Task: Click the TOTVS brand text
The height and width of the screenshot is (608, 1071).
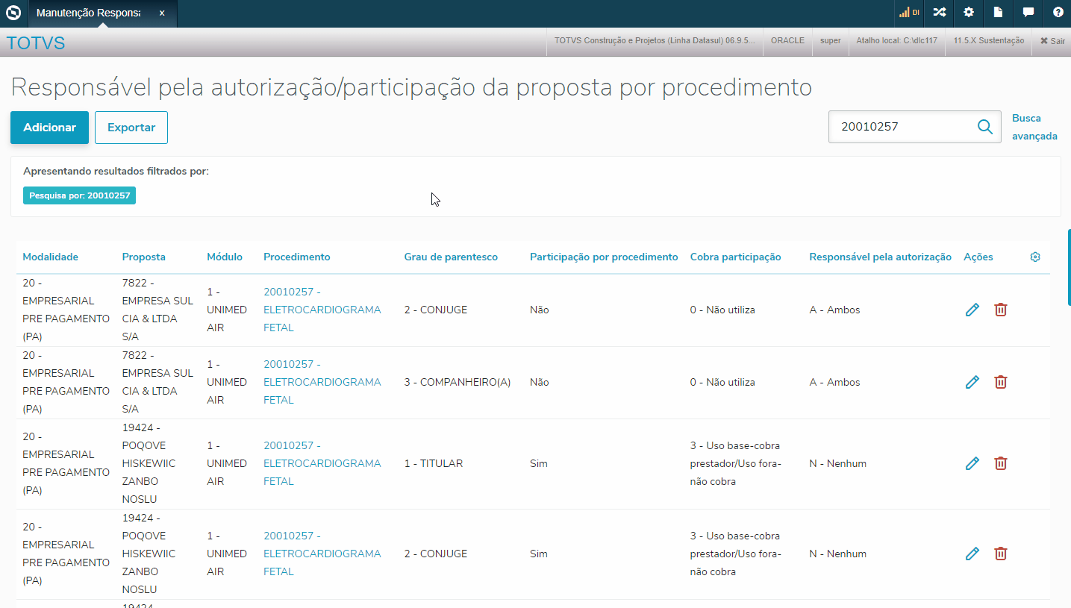Action: 36,43
